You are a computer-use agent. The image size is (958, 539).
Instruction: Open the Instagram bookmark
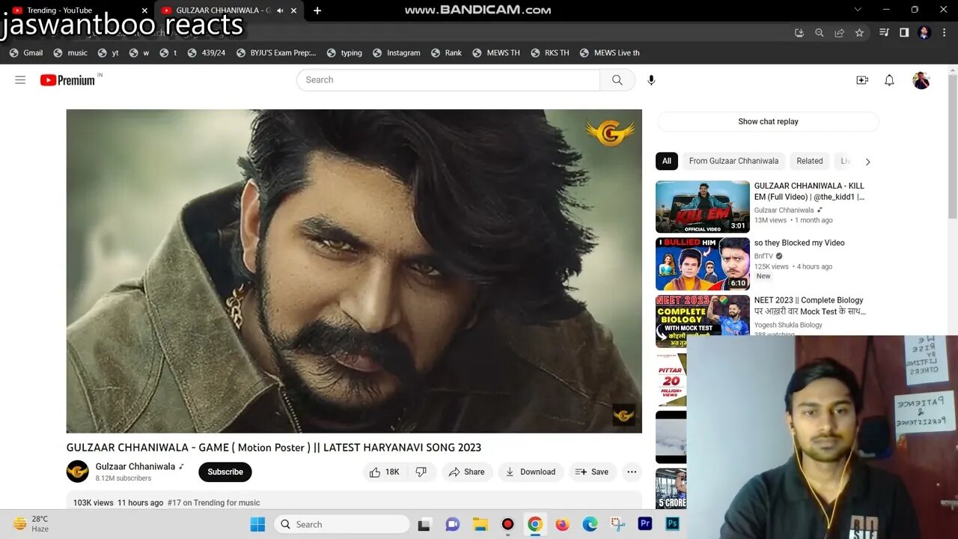pos(397,53)
